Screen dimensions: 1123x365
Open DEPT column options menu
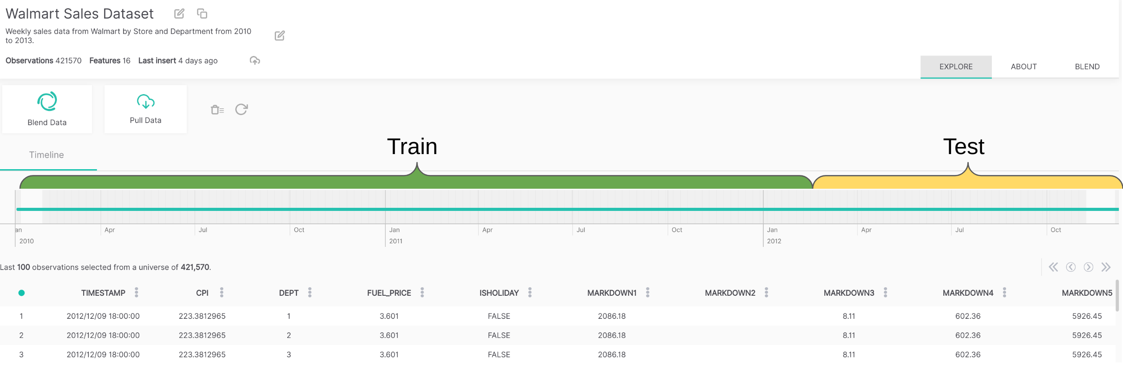[x=310, y=292]
